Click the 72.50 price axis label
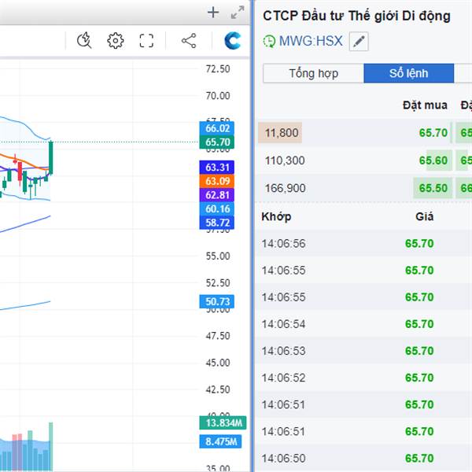 pos(218,69)
